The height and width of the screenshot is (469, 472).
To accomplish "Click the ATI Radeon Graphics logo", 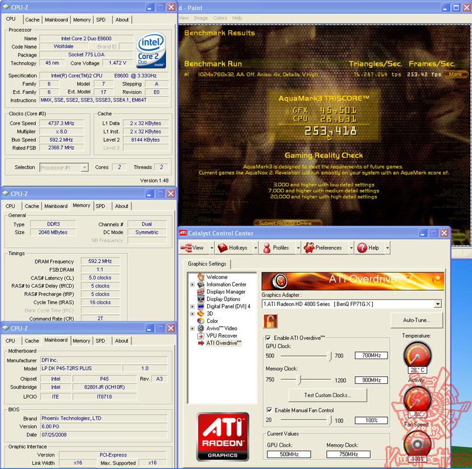I will [x=222, y=437].
